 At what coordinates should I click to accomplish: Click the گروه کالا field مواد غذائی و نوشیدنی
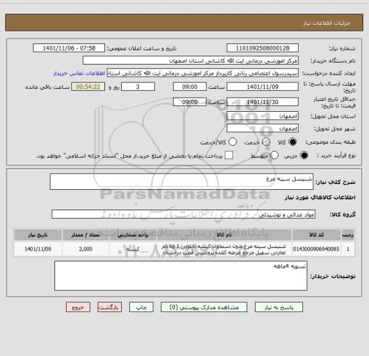click(x=183, y=214)
